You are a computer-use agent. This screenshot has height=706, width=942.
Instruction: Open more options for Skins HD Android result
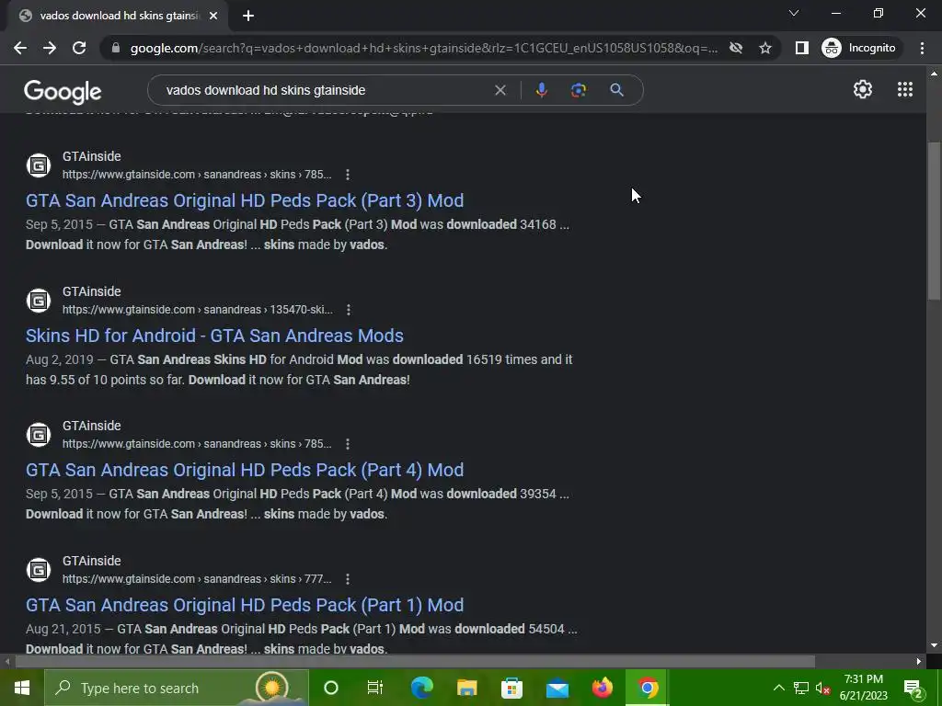click(349, 310)
